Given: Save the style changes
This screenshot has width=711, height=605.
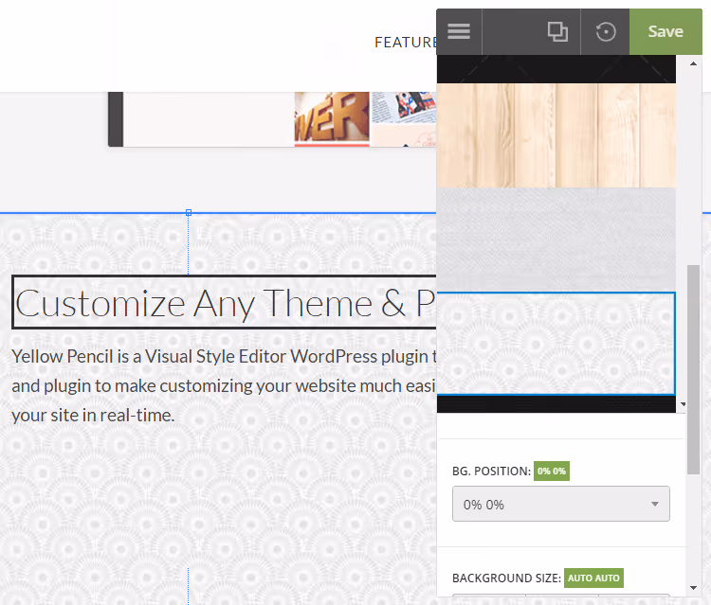Looking at the screenshot, I should click(665, 31).
